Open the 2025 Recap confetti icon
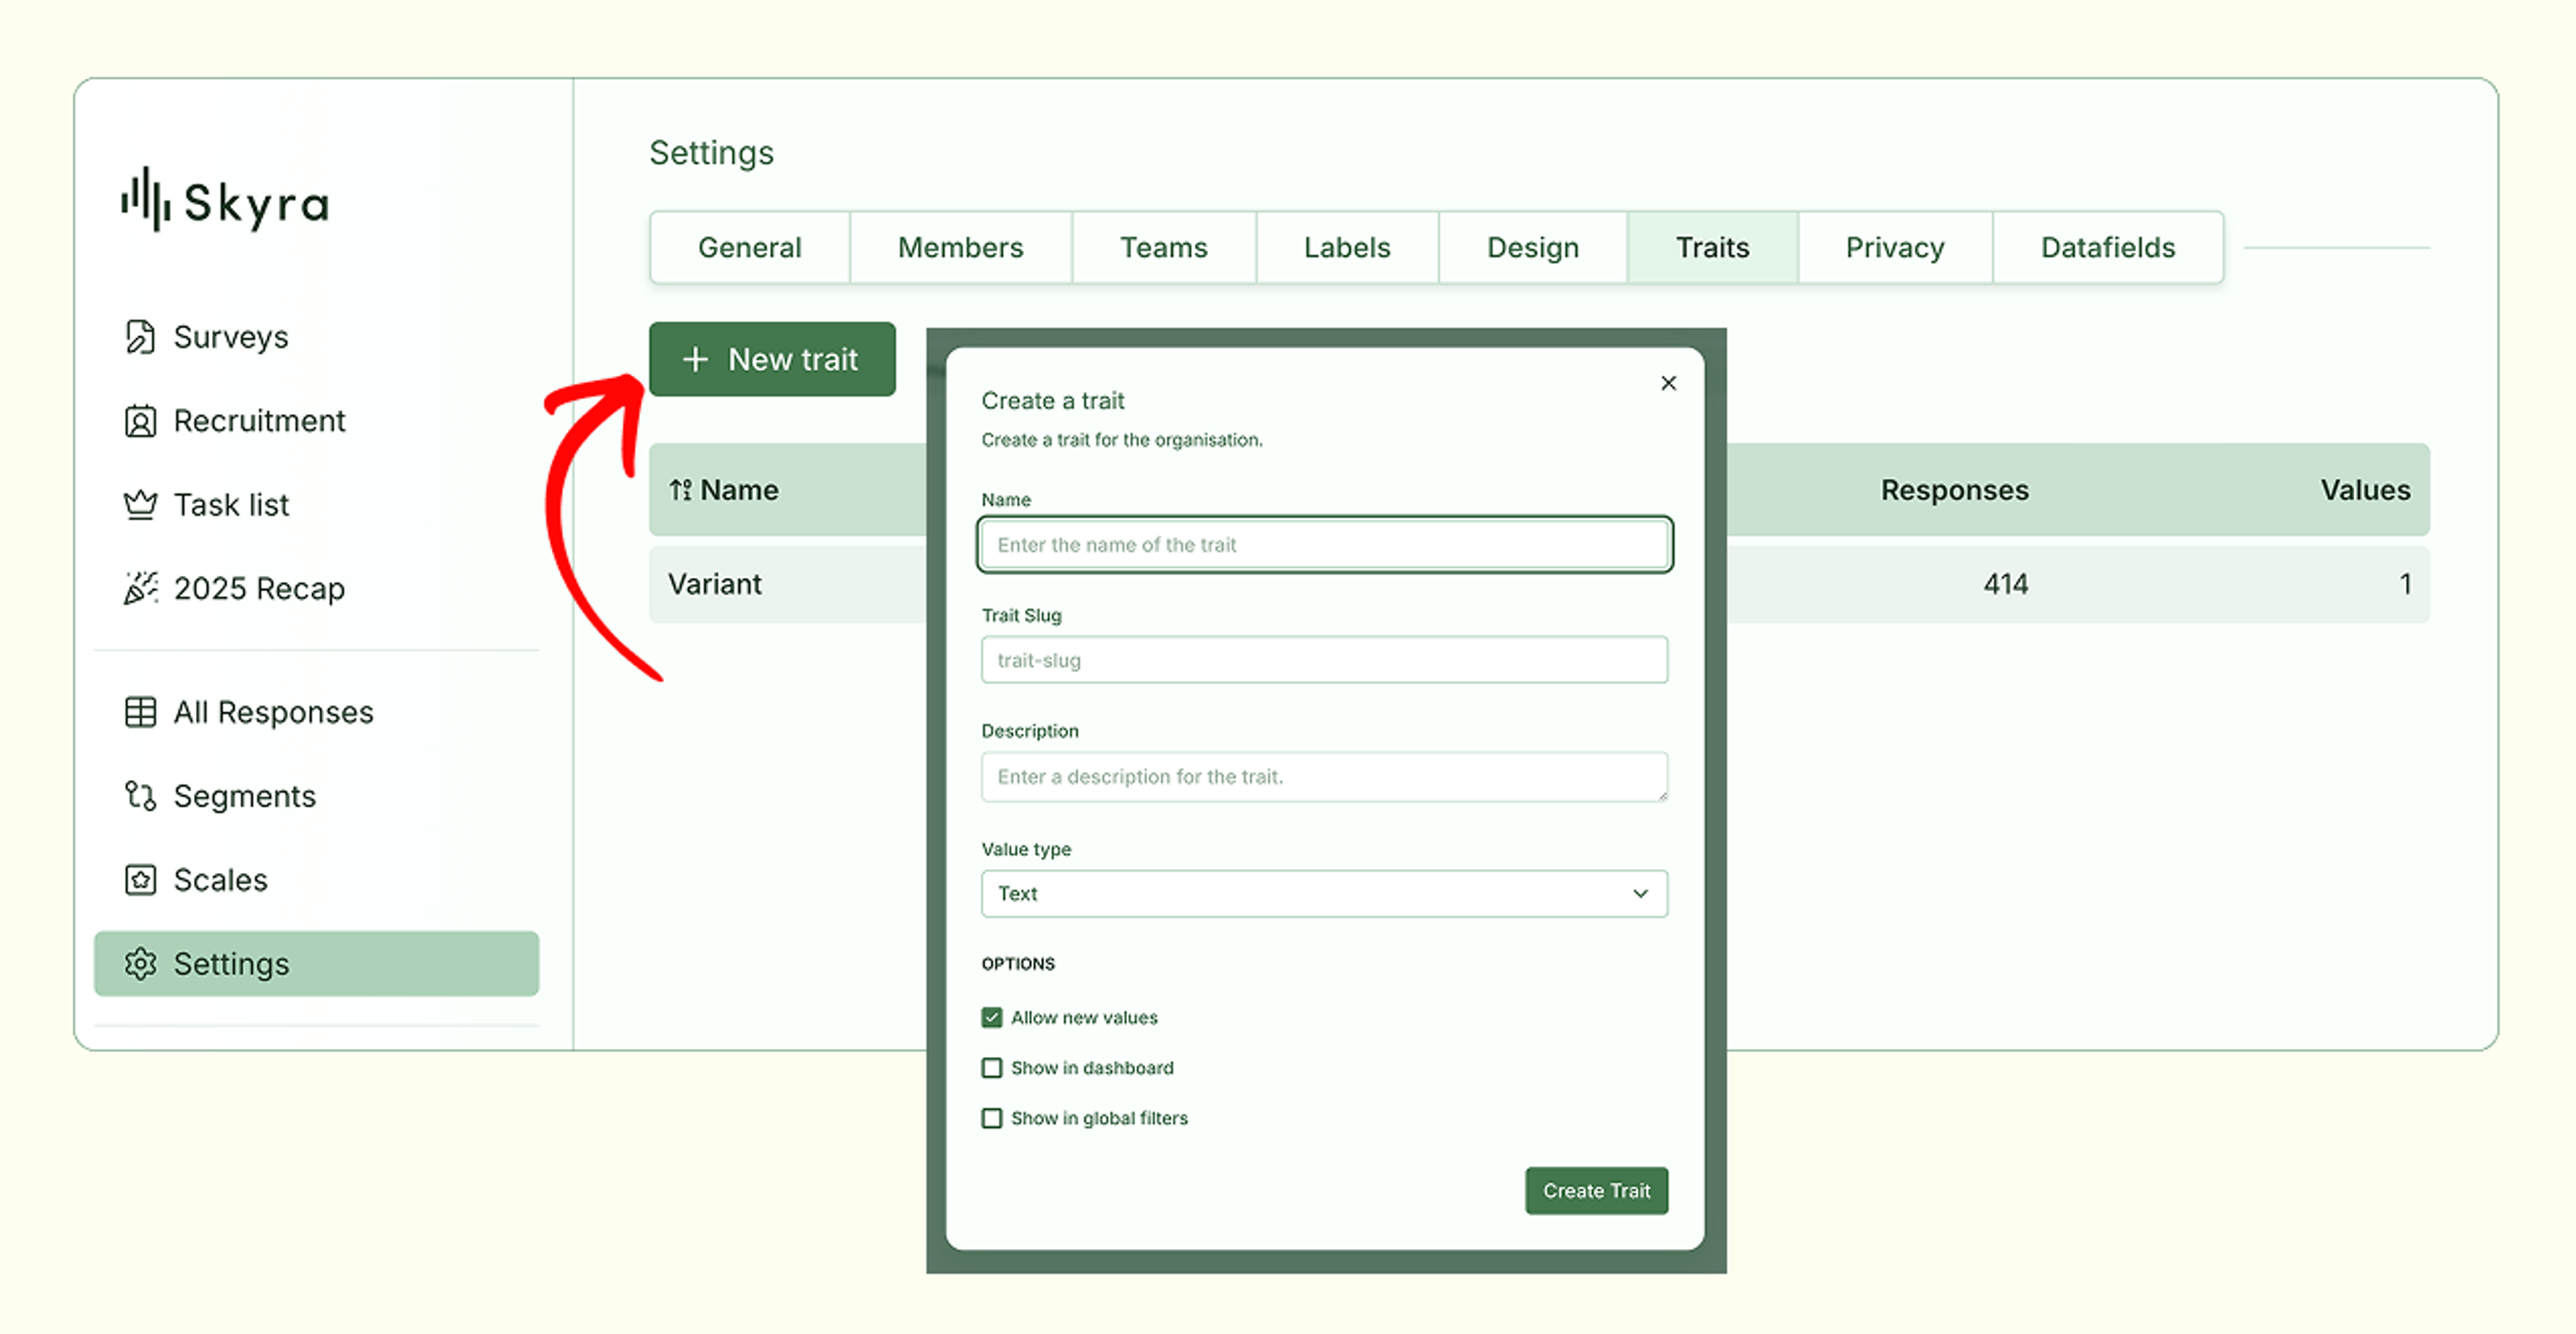 coord(140,588)
